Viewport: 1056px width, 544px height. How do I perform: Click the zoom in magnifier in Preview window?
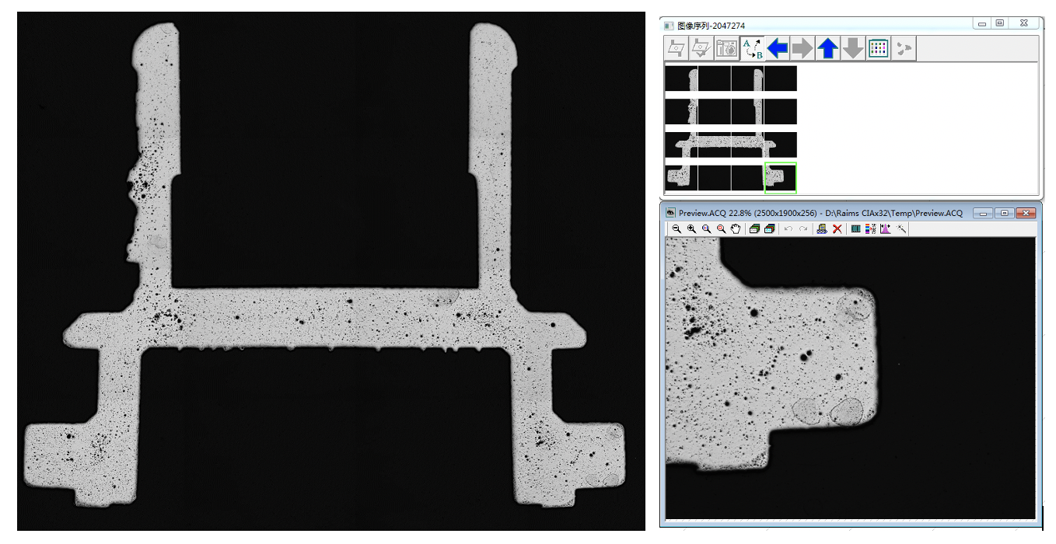point(691,228)
